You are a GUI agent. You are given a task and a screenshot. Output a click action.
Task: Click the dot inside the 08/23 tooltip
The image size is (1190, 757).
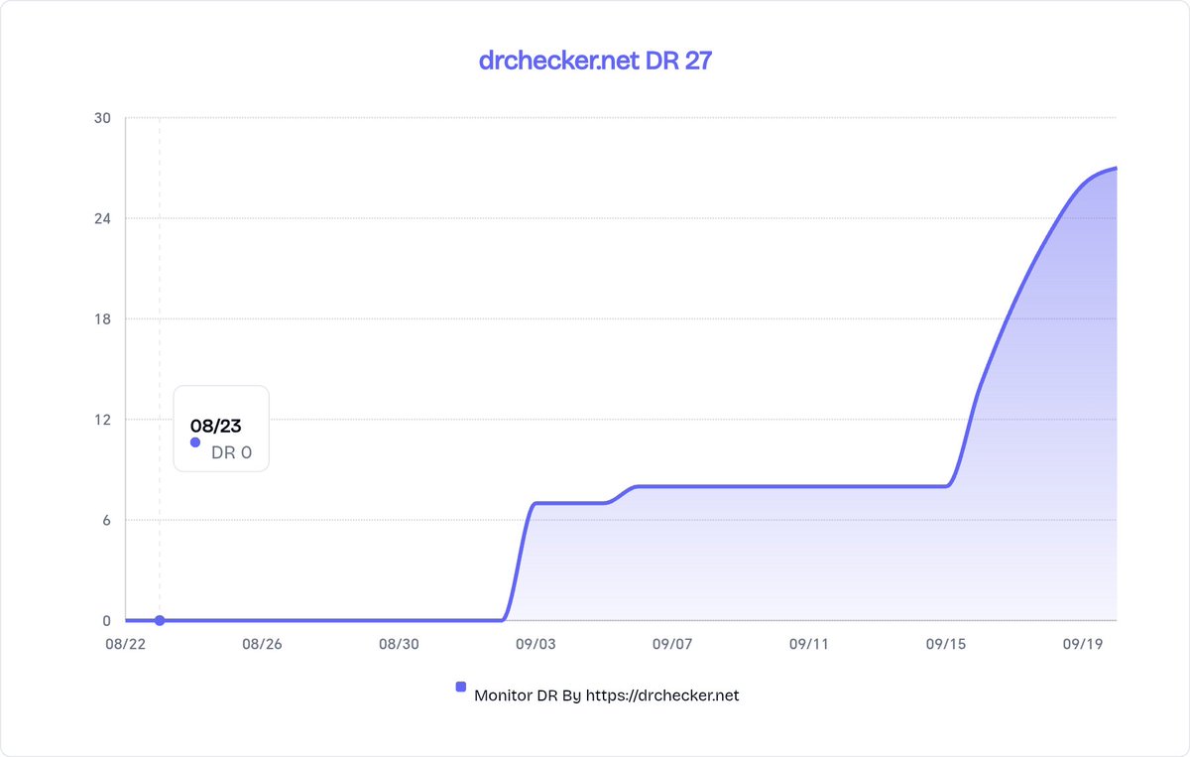click(194, 442)
